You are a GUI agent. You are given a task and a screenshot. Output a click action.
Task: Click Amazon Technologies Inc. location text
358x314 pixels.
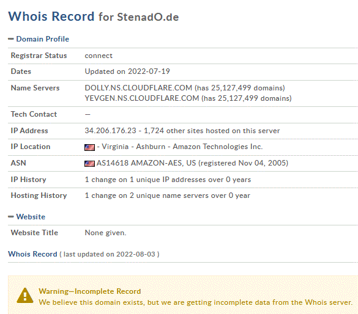point(218,147)
